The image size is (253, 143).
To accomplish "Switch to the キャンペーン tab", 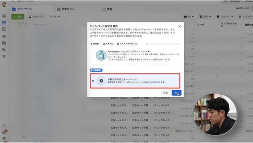I will (x=22, y=9).
